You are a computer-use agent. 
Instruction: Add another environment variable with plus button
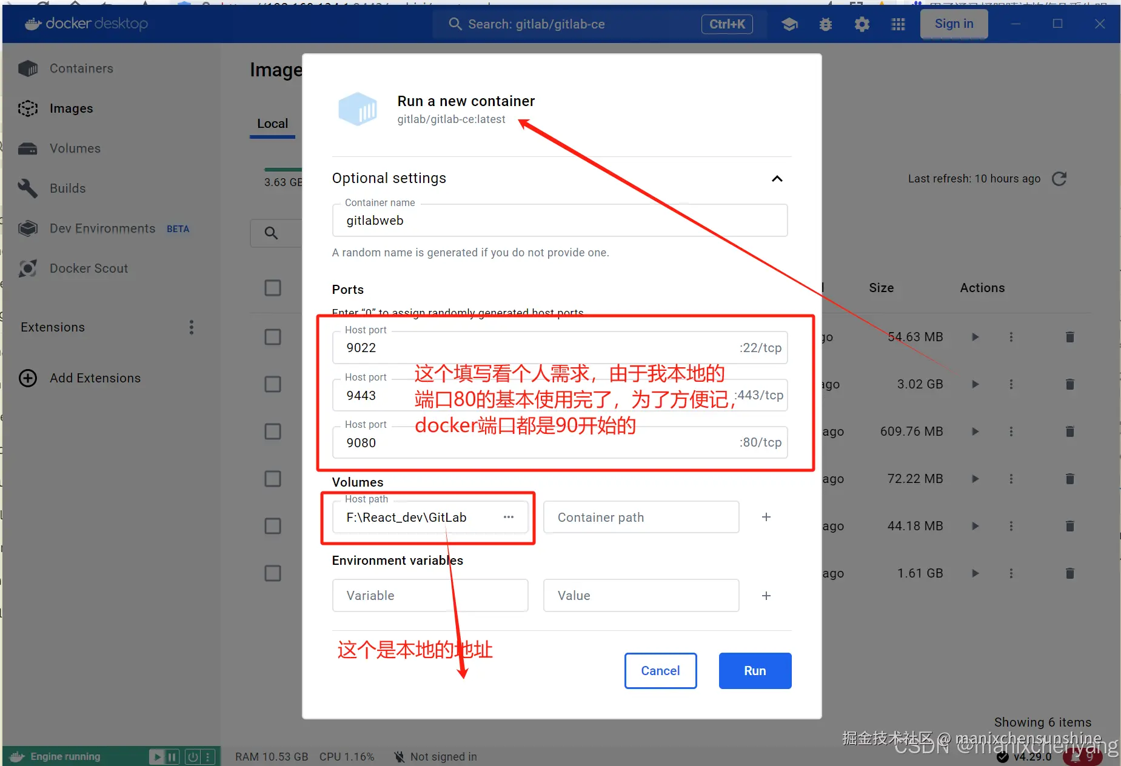[x=766, y=596]
